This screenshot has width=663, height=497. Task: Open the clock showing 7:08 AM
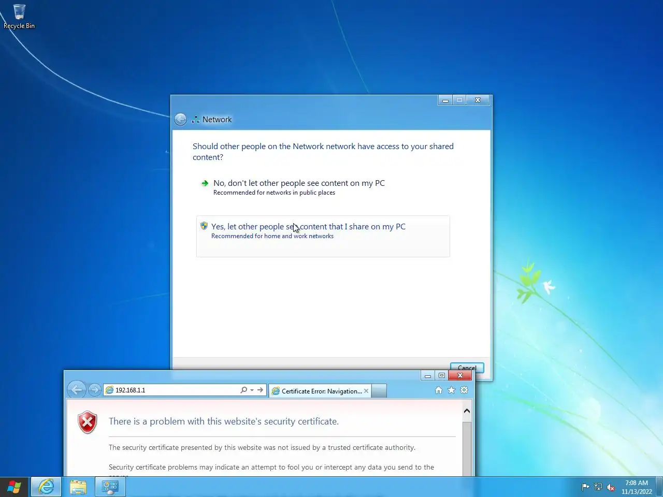[637, 487]
